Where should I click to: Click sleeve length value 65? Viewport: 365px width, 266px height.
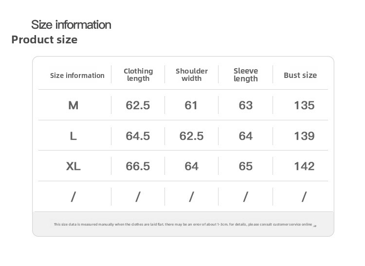(246, 166)
